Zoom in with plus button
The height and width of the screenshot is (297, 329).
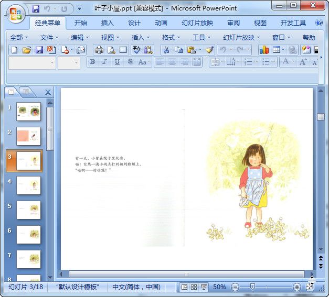(x=296, y=287)
